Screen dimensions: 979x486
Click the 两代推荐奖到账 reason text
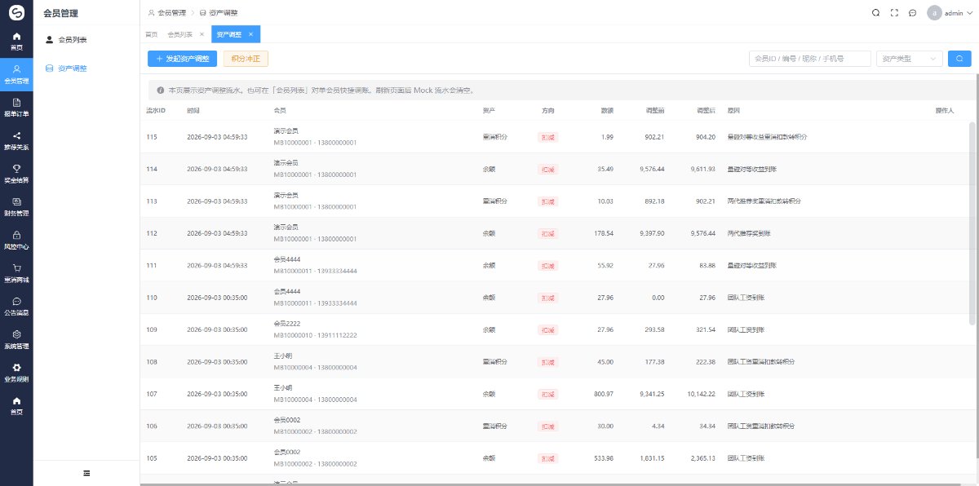(749, 233)
